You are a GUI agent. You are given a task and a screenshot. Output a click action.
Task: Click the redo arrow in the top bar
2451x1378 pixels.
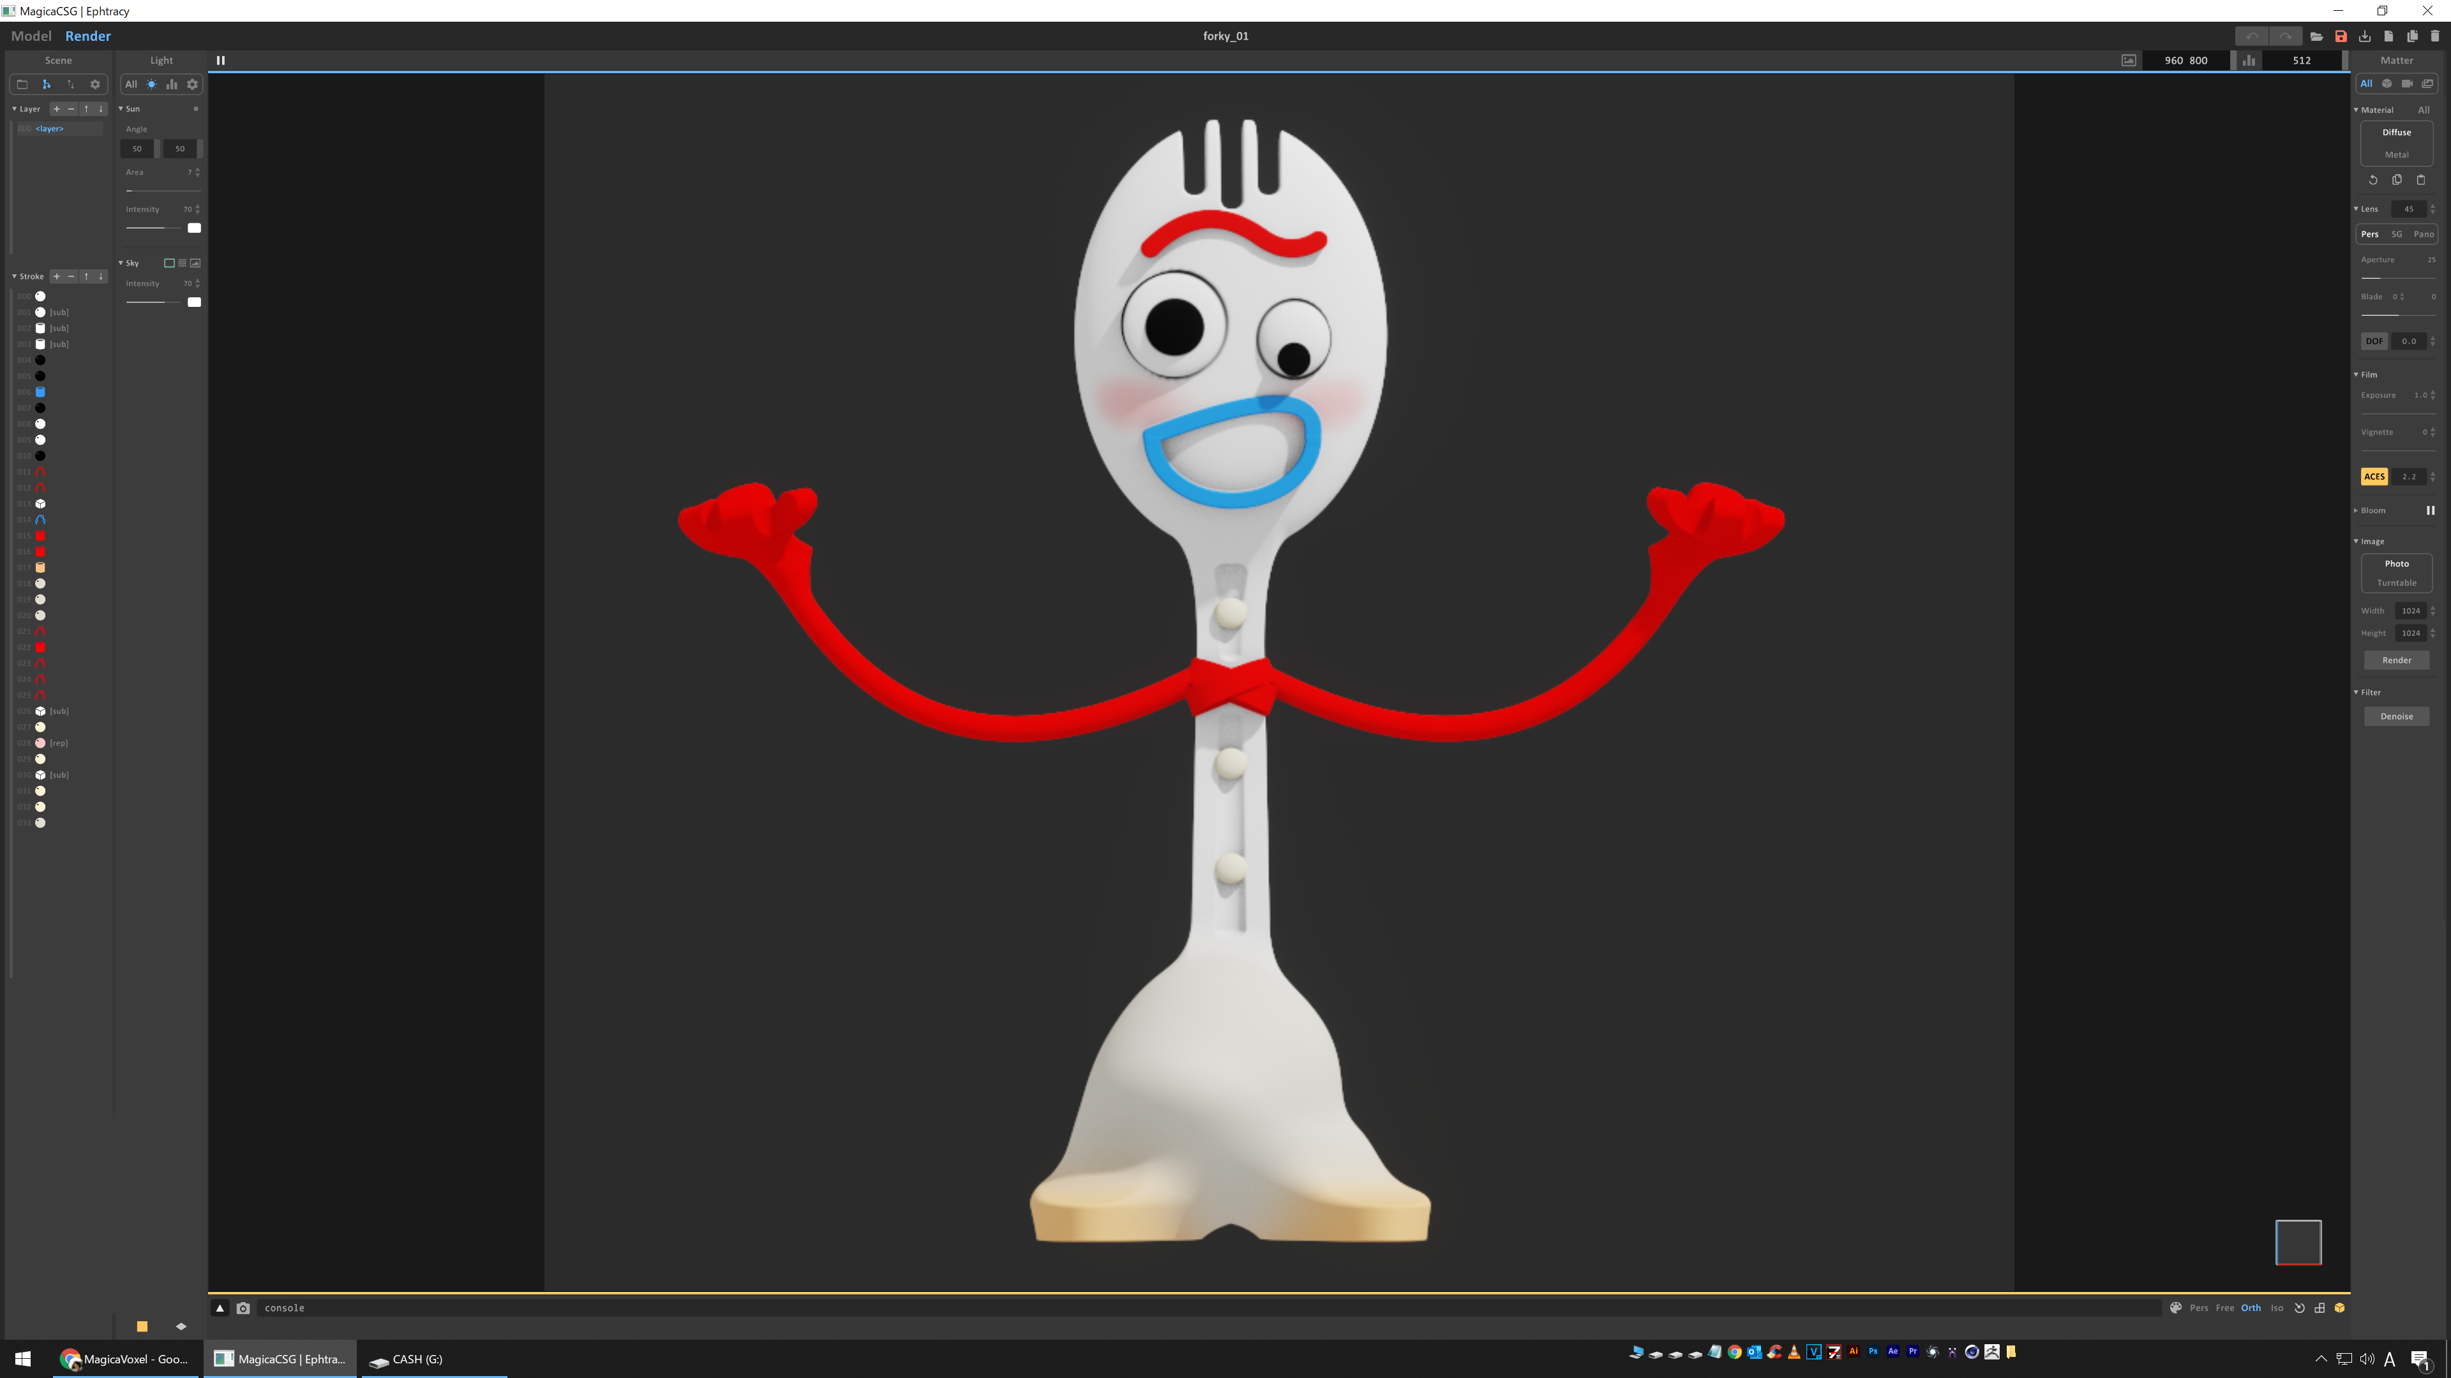coord(2284,36)
